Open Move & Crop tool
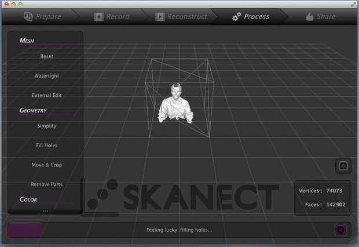Viewport: 359px width, 247px height. coord(47,165)
